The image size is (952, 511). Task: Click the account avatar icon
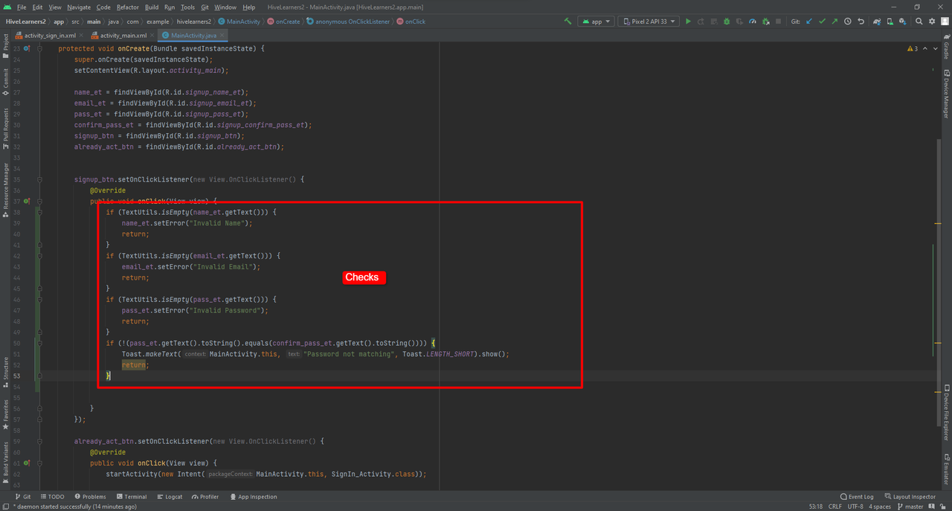945,22
